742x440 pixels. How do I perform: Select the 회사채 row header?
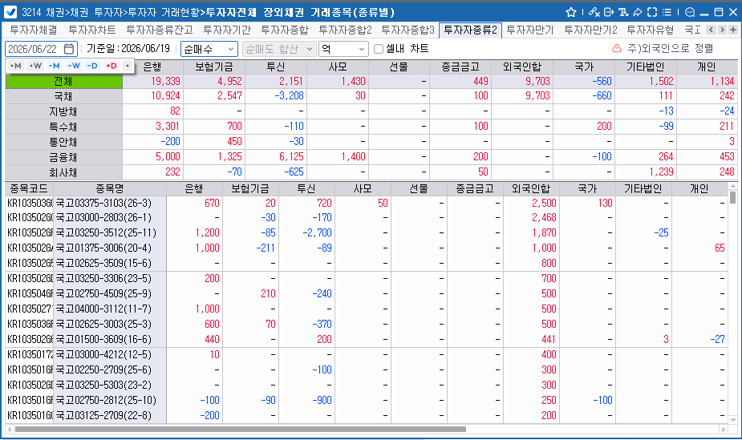(x=63, y=172)
